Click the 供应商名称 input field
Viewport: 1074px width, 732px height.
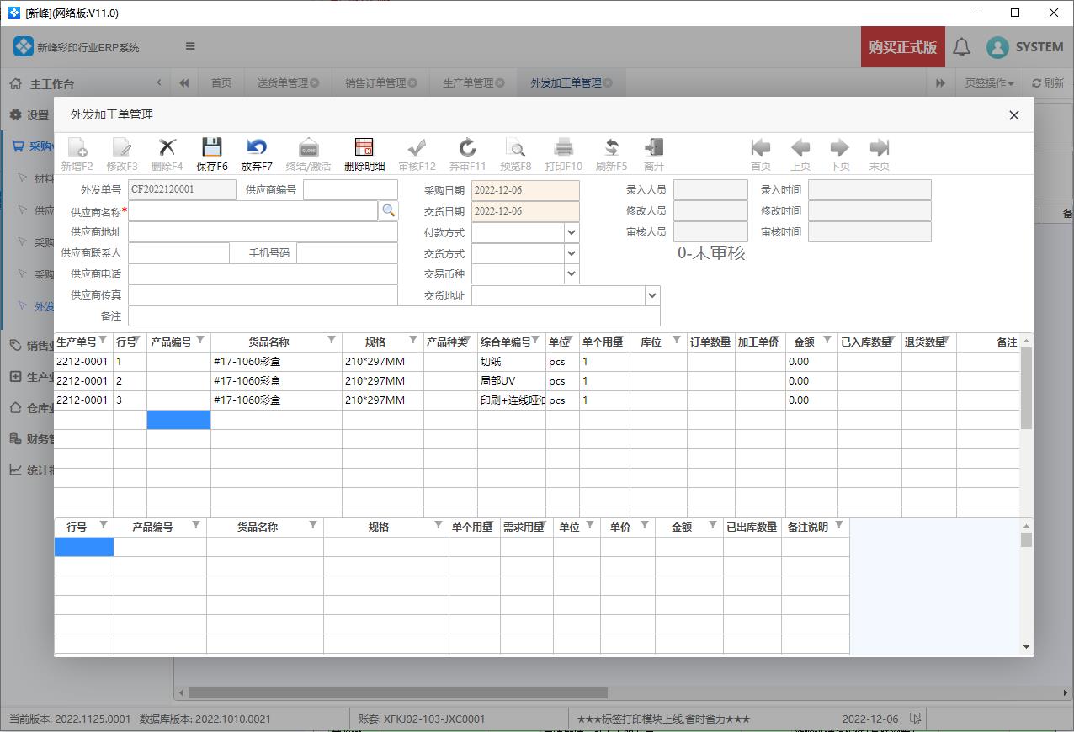point(253,210)
